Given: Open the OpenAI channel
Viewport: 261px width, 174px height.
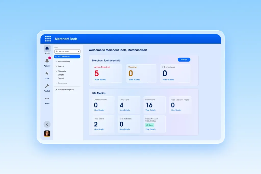Looking at the screenshot, I should [x=61, y=78].
